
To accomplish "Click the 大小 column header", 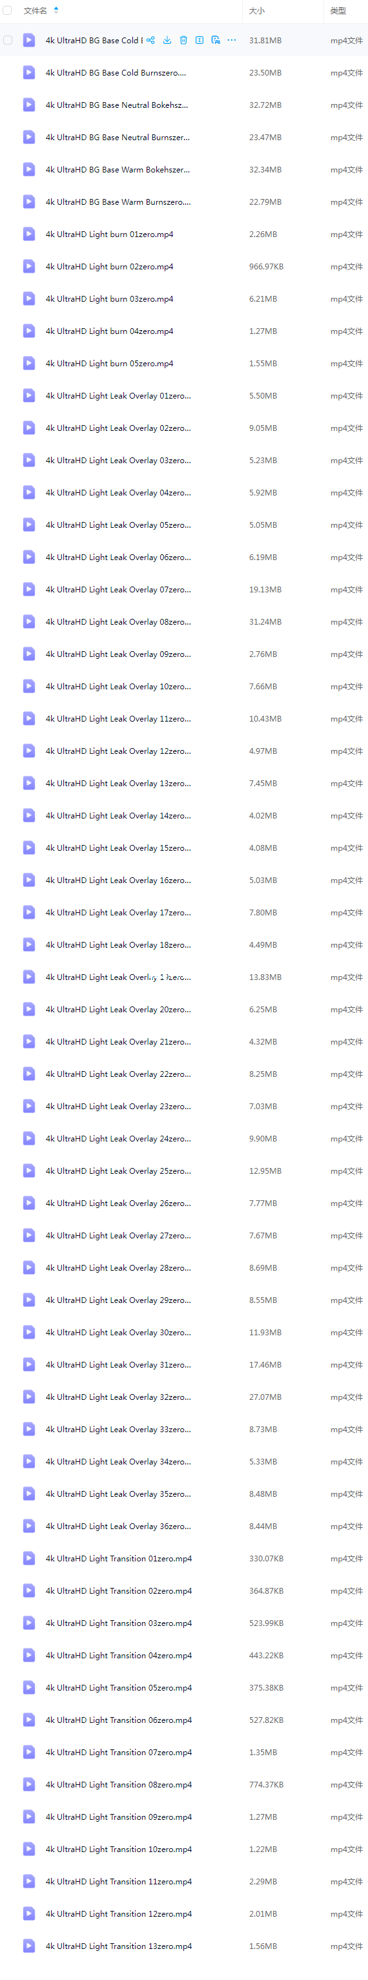I will pos(256,11).
